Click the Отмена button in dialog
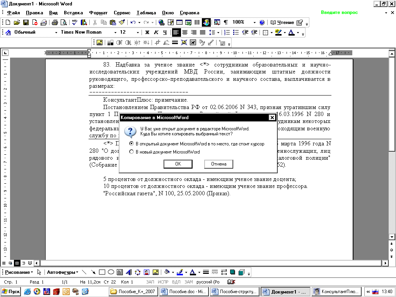 pyautogui.click(x=219, y=164)
